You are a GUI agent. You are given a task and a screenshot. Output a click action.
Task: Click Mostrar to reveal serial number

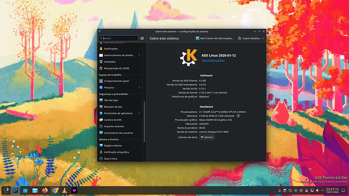pos(207,137)
